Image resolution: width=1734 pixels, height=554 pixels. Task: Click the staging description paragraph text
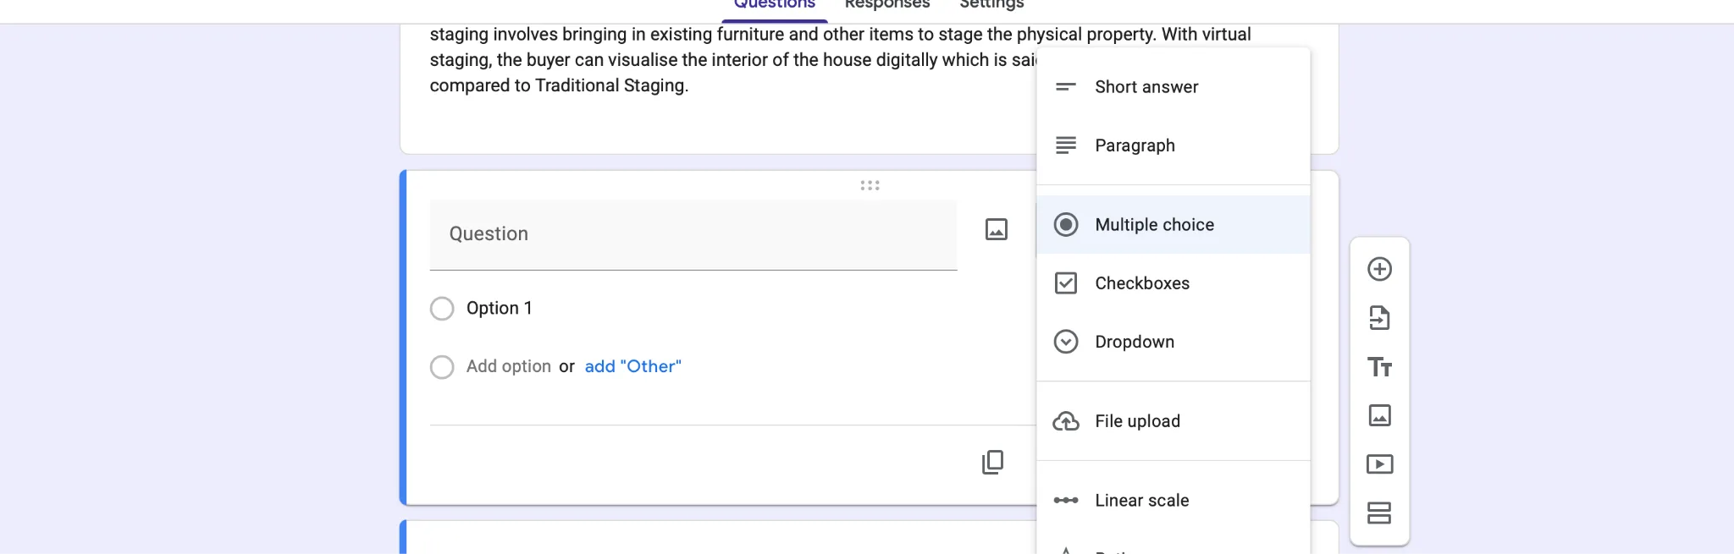click(840, 60)
